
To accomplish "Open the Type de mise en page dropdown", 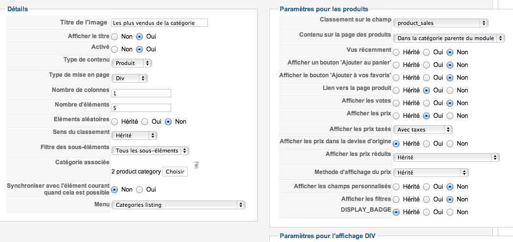I will click(130, 79).
